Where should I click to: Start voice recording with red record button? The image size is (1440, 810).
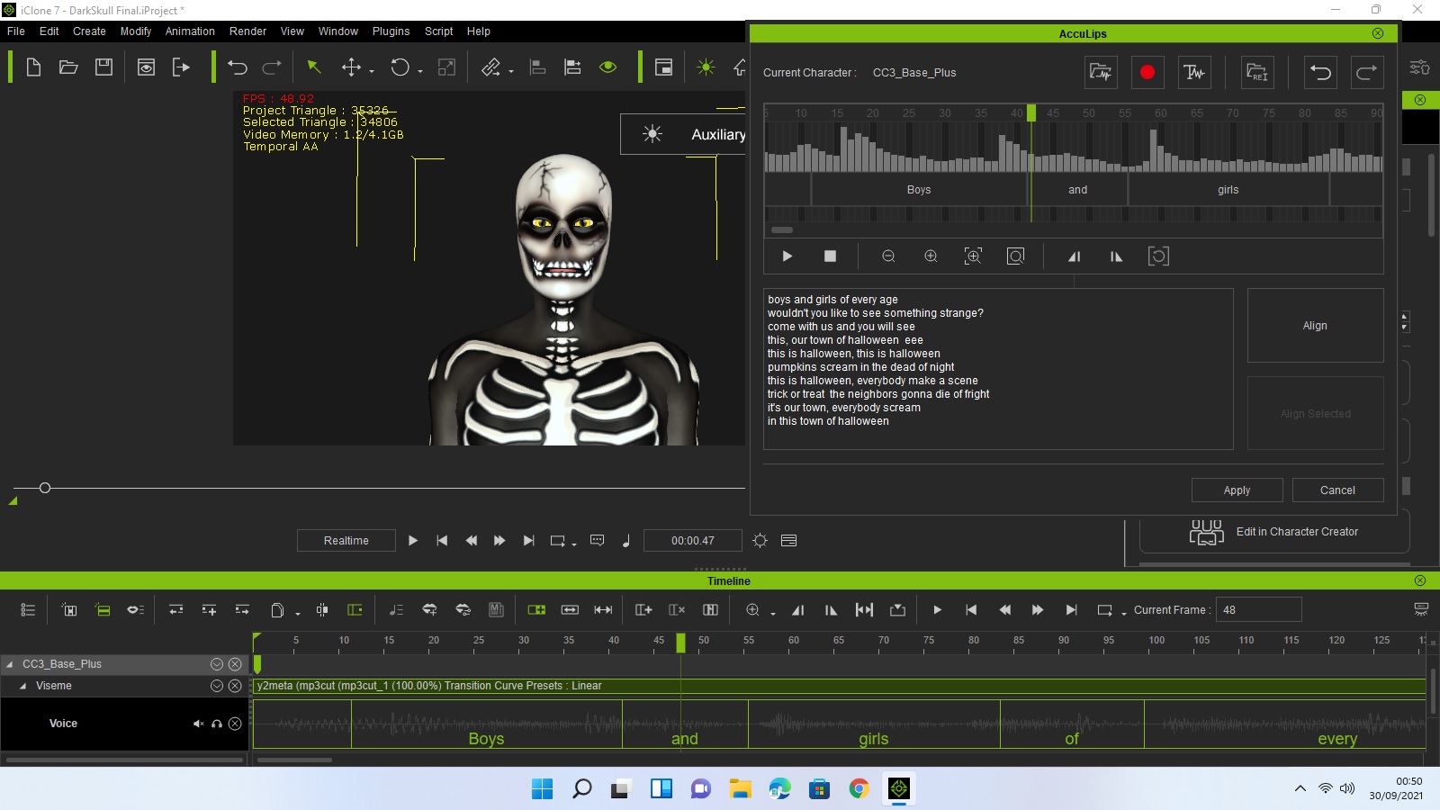pyautogui.click(x=1147, y=73)
